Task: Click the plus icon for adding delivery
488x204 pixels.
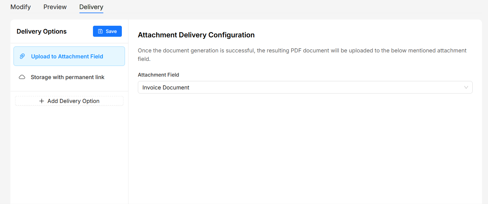Action: 41,101
